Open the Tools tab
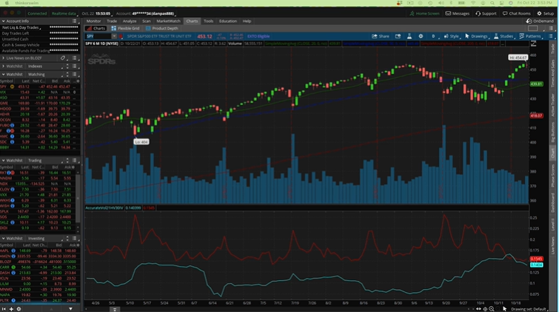Image resolution: width=559 pixels, height=312 pixels. pyautogui.click(x=209, y=21)
